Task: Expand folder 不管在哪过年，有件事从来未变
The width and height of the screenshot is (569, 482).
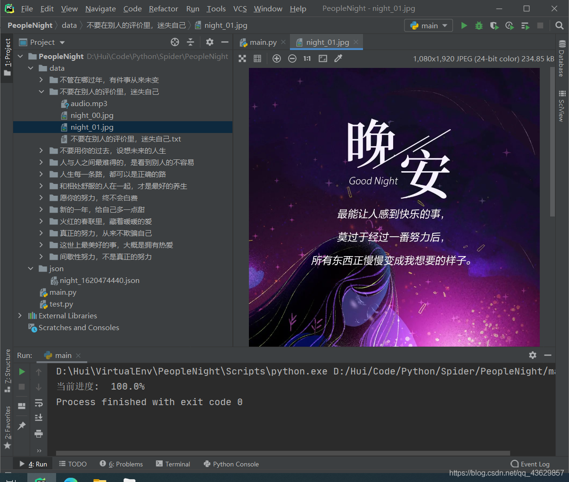Action: [x=41, y=80]
